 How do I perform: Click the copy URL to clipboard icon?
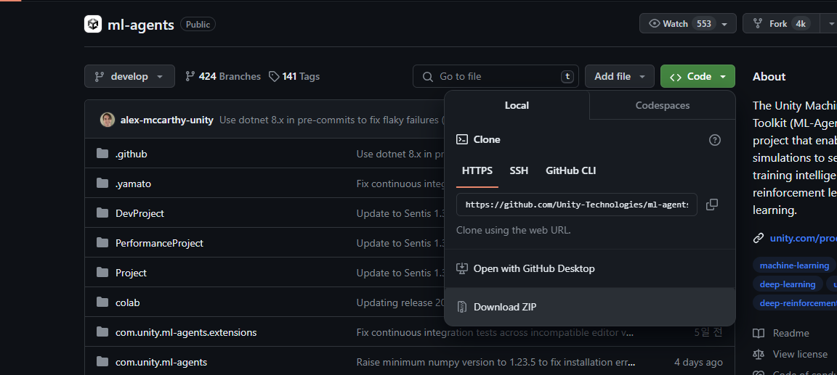pos(711,205)
